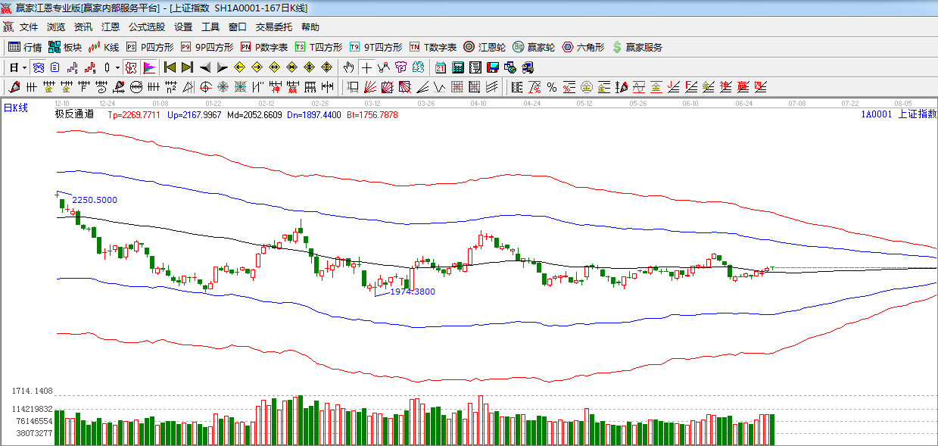Expand the 日 period dropdown arrow
The width and height of the screenshot is (938, 446).
tap(24, 67)
